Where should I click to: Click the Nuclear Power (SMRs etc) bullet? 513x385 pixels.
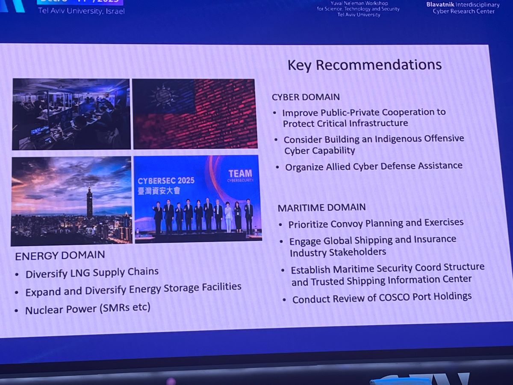[88, 309]
